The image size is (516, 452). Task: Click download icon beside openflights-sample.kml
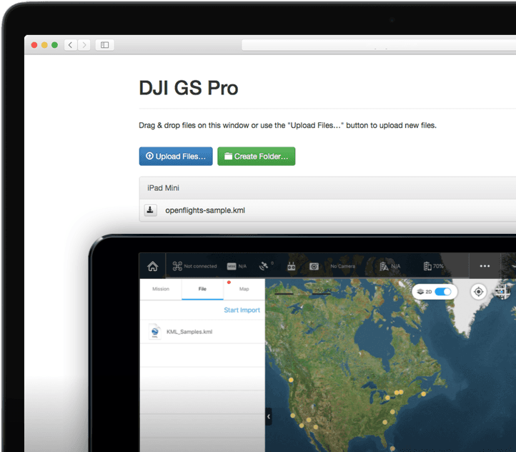[151, 210]
